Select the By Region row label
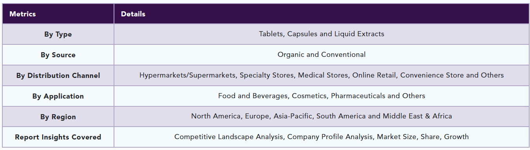The image size is (530, 150). click(58, 117)
